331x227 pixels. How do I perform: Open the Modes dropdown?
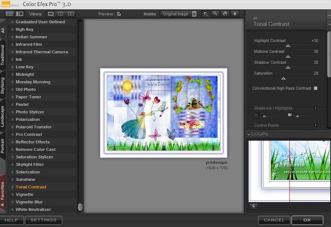(x=178, y=14)
